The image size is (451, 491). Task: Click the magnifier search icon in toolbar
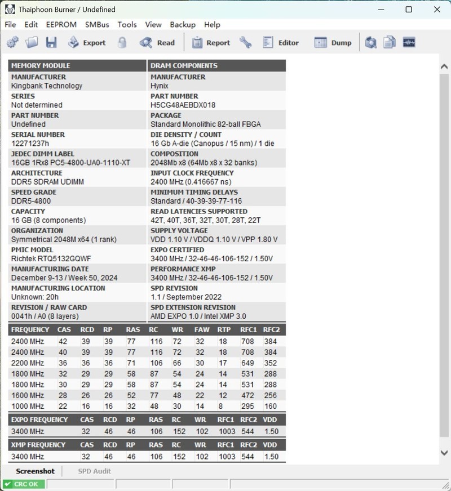(x=371, y=43)
